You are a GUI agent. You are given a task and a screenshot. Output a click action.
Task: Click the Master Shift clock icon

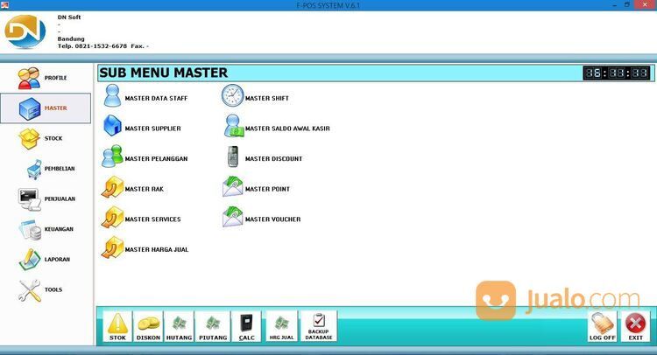coord(233,97)
